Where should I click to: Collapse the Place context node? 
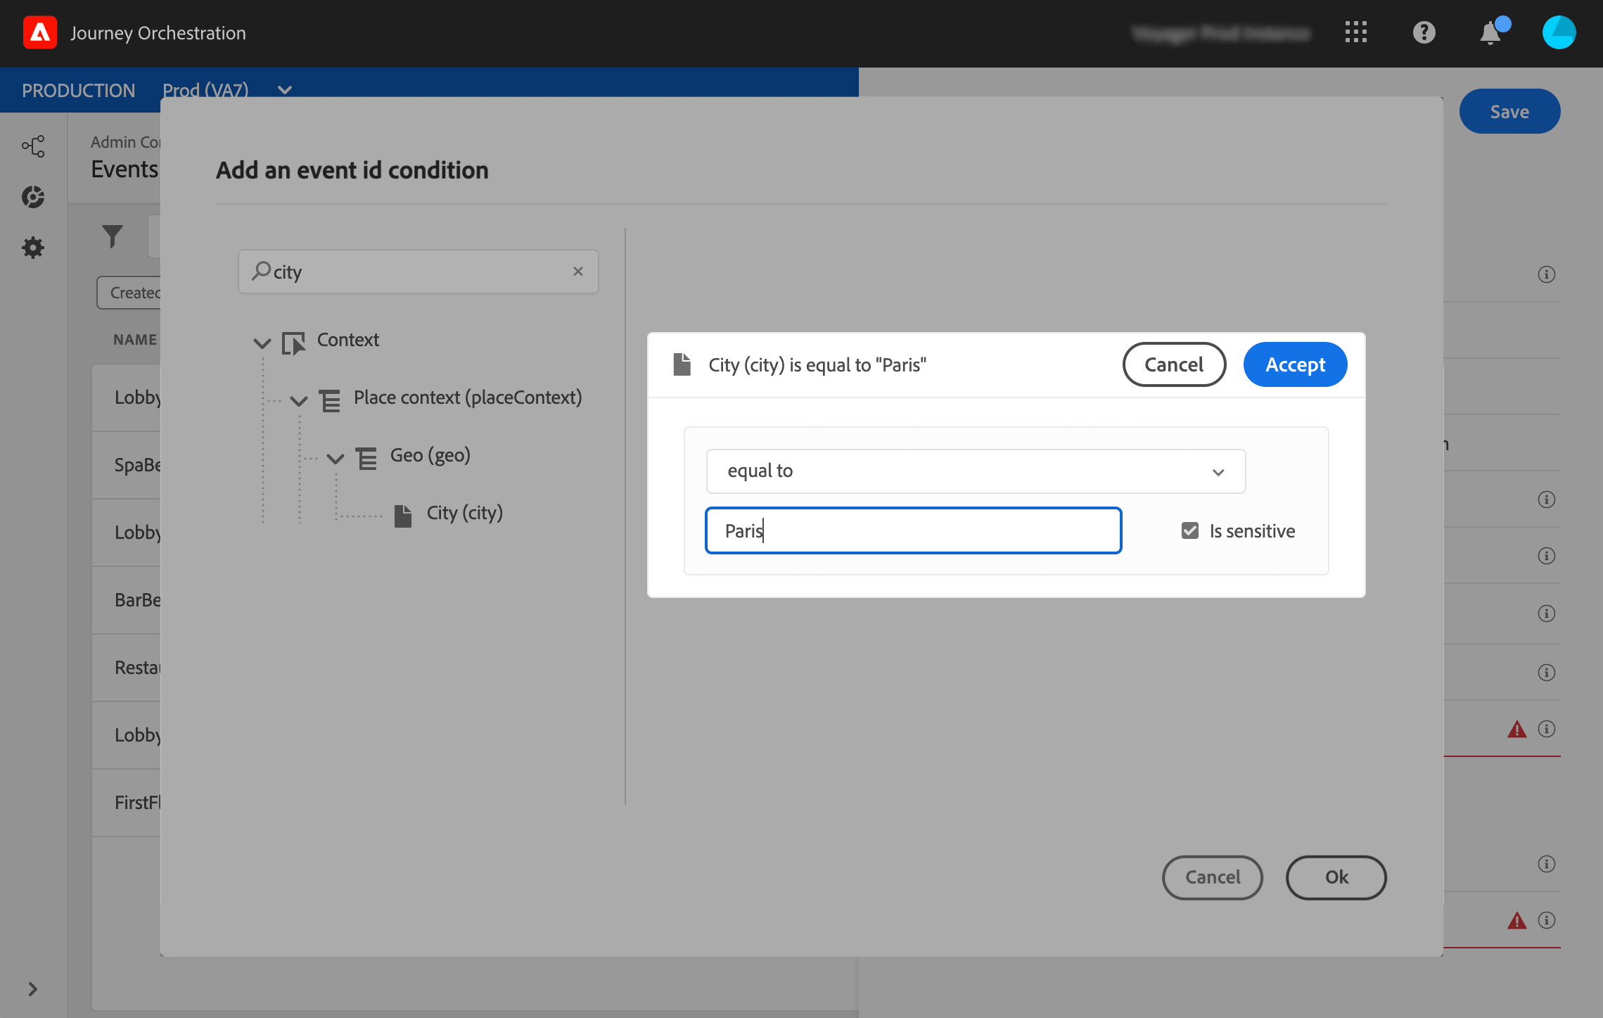(299, 400)
